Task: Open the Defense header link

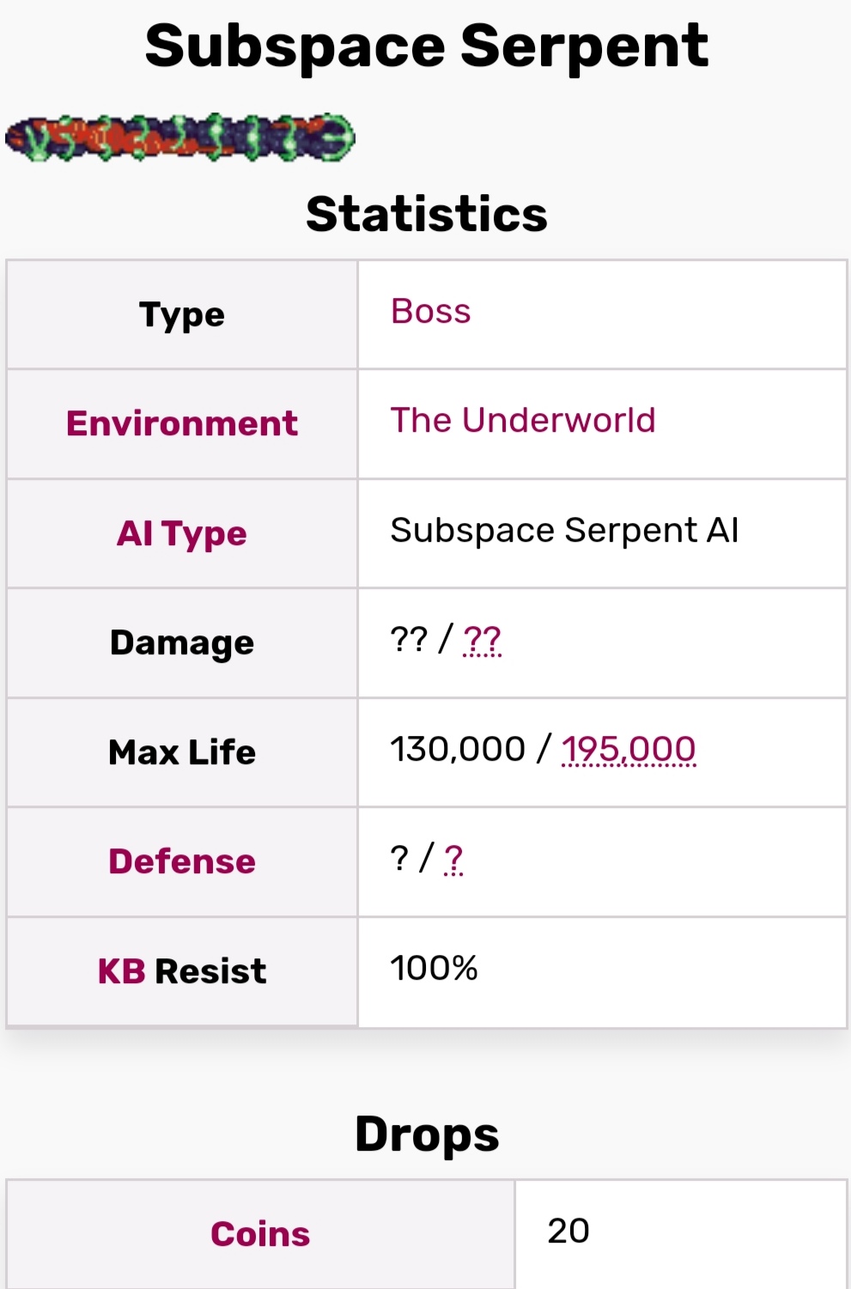Action: [x=182, y=861]
